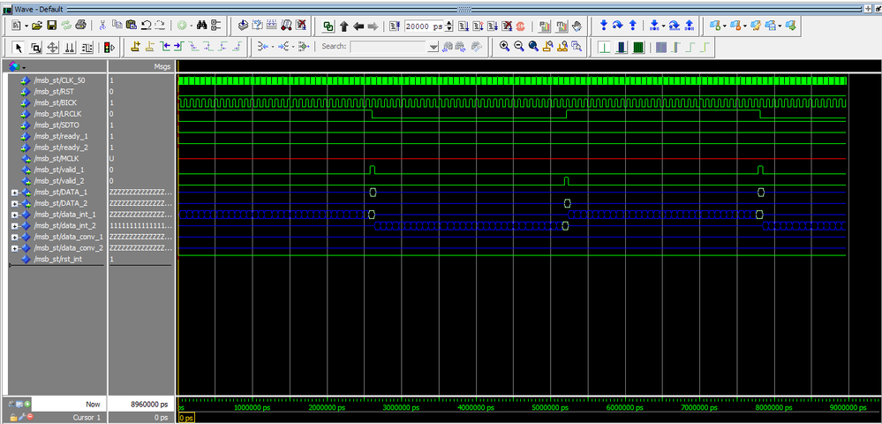The height and width of the screenshot is (424, 882).
Task: Click the binoculars Find icon
Action: coord(200,26)
